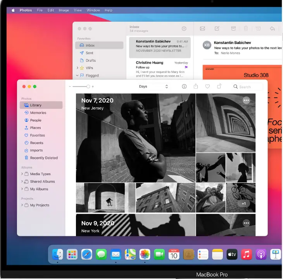Click the more options button for Nov 7

point(246,100)
